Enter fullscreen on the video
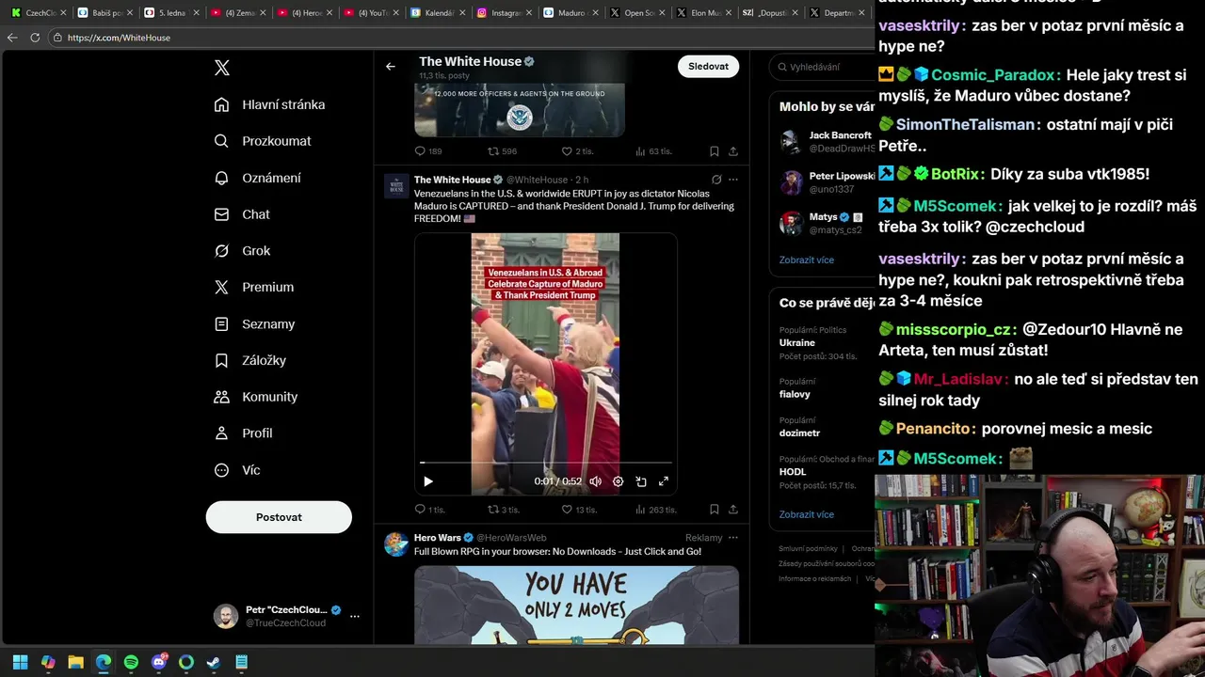Image resolution: width=1205 pixels, height=677 pixels. (x=664, y=481)
